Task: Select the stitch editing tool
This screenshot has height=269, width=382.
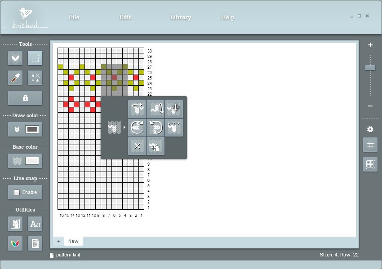Action: pyautogui.click(x=35, y=77)
